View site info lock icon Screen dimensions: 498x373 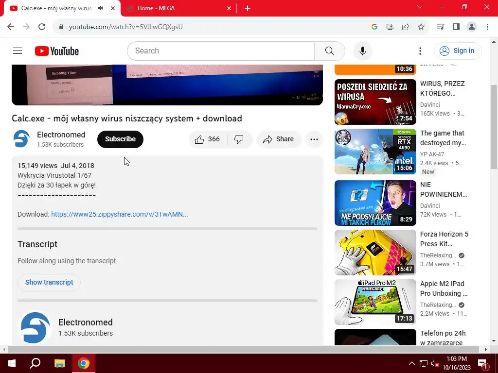(x=61, y=27)
